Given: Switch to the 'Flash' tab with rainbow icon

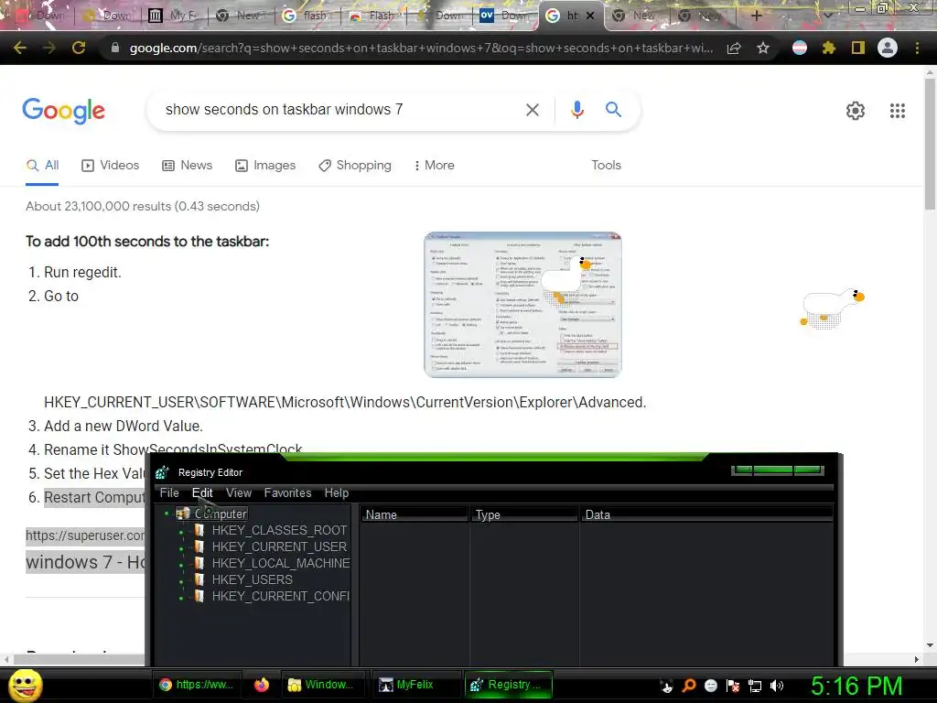Looking at the screenshot, I should click(x=374, y=16).
